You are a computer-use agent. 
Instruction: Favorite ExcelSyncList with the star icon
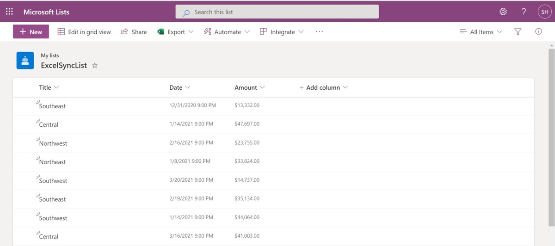95,66
